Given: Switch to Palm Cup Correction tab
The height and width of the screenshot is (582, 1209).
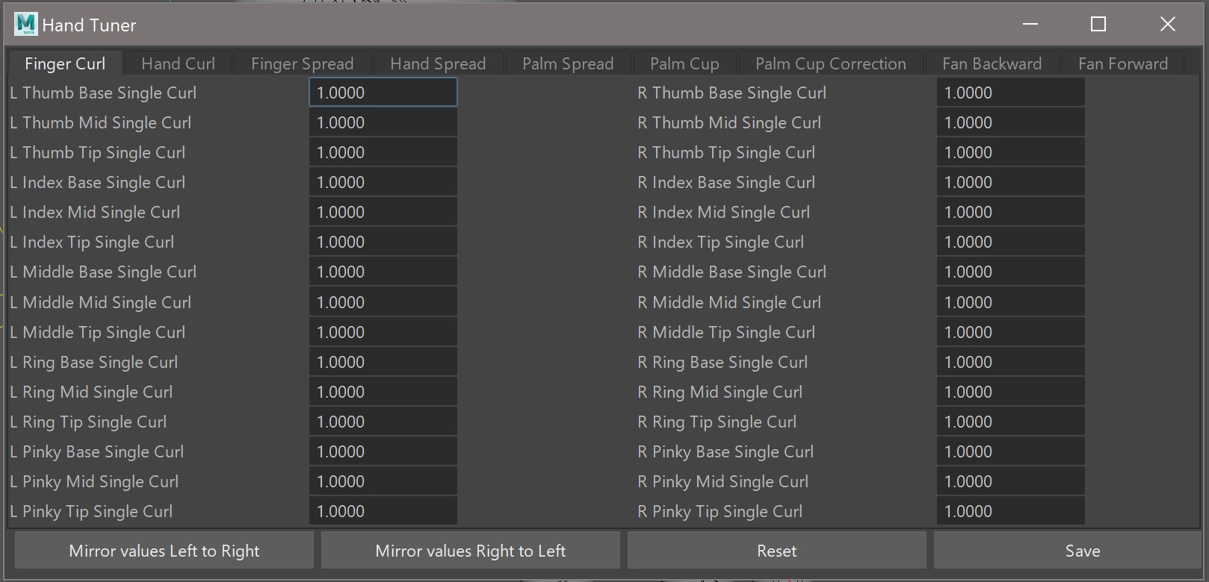Looking at the screenshot, I should point(830,63).
